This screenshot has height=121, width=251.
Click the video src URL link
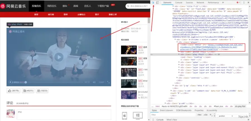point(211,47)
